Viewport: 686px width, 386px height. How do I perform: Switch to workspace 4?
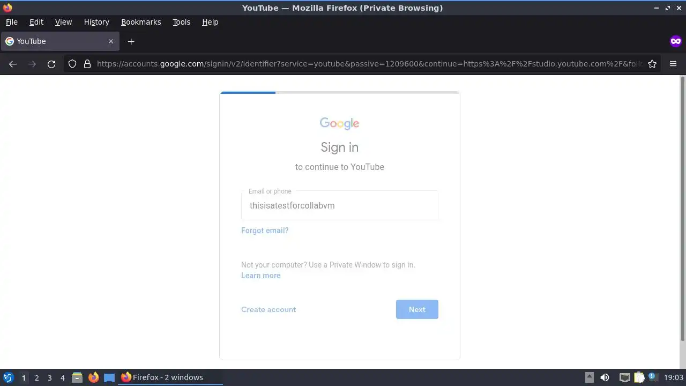click(x=62, y=378)
